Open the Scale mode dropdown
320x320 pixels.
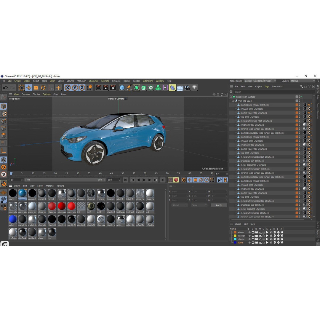pos(199,205)
